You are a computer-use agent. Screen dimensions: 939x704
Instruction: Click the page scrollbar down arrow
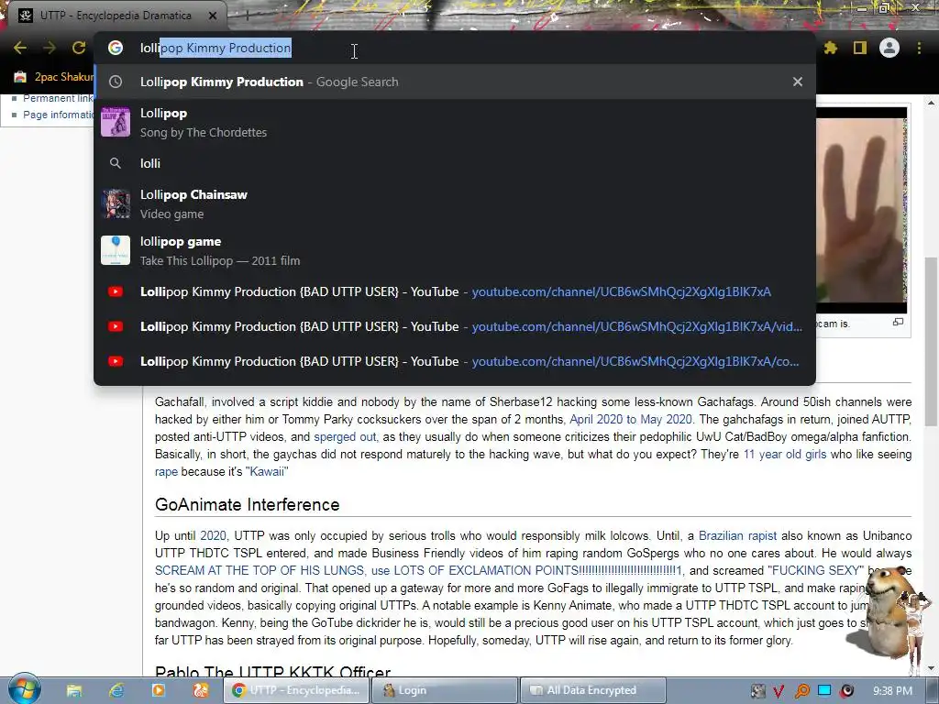932,668
